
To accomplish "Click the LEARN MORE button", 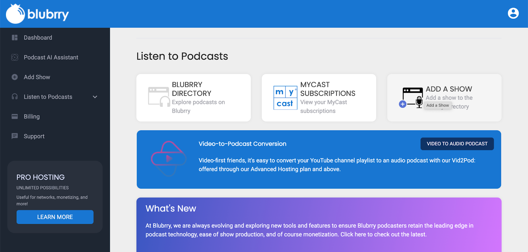I will tap(55, 217).
